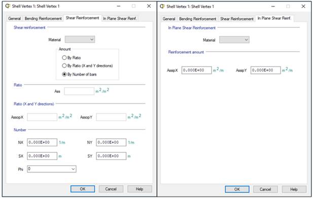The height and width of the screenshot is (198, 314).
Task: Click the SX spacing input field
Action: [x=42, y=156]
